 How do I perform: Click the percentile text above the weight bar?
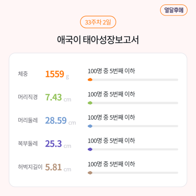click(x=111, y=71)
